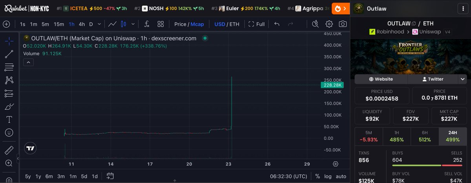Screen dimensions: 471x183
Task: Expand the bottom panel arrow
Action: 175,181
